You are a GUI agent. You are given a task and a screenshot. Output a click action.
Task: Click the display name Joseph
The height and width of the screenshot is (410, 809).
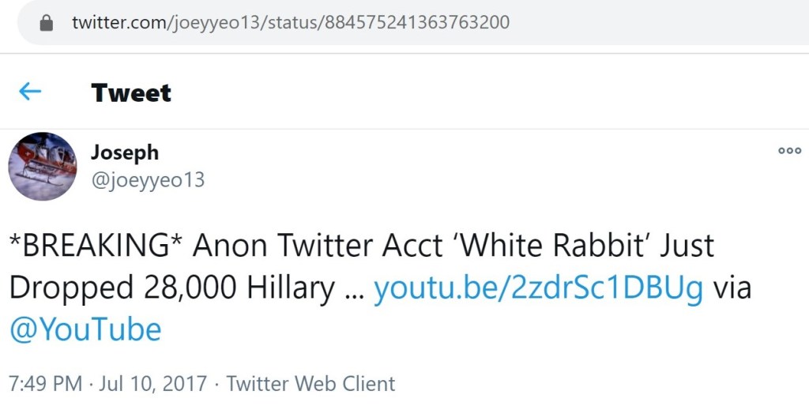(124, 152)
